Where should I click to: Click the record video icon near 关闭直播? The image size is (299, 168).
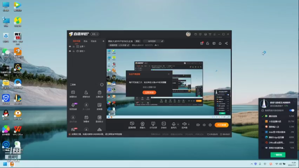(198, 125)
